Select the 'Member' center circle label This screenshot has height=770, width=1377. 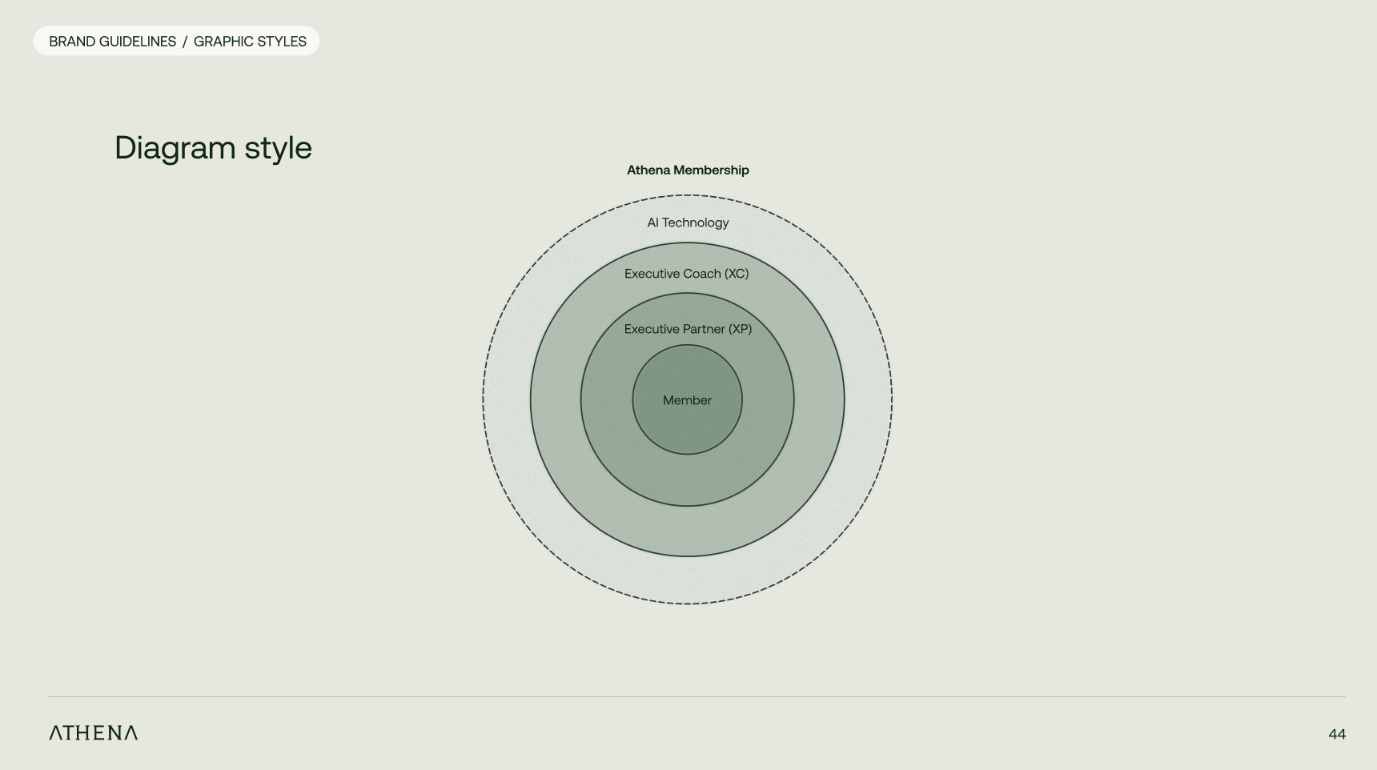(x=687, y=400)
